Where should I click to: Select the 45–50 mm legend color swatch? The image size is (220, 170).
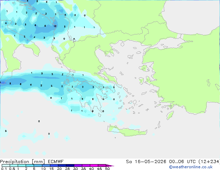click(102, 165)
